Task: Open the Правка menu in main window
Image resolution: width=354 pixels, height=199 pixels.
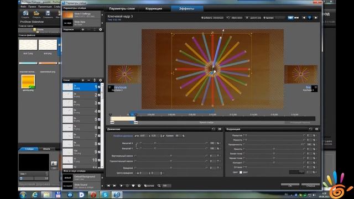Action: click(32, 7)
